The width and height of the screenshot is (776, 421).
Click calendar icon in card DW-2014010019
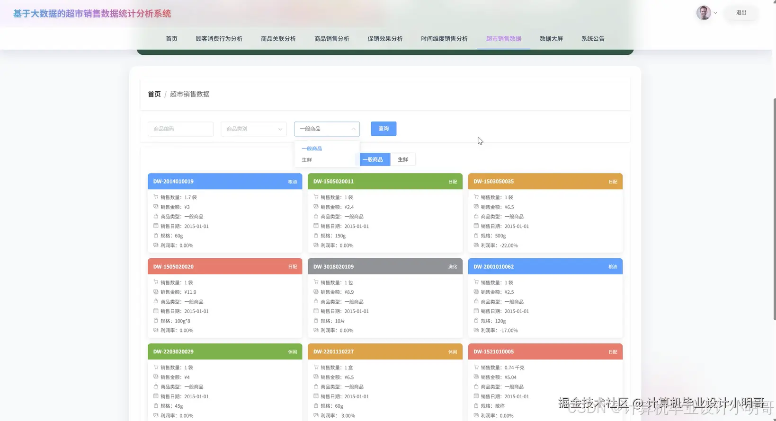click(x=156, y=226)
